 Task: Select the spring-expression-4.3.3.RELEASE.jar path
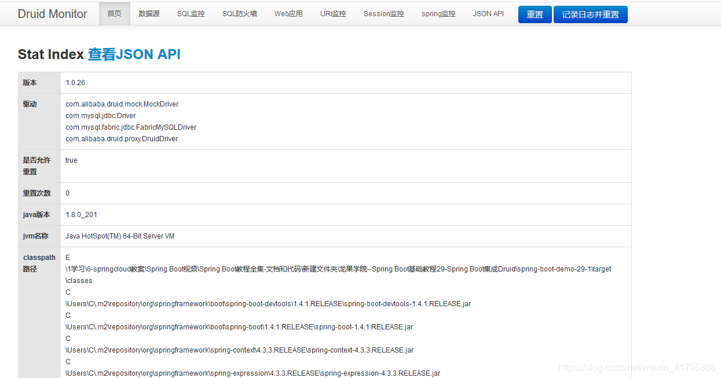point(253,373)
